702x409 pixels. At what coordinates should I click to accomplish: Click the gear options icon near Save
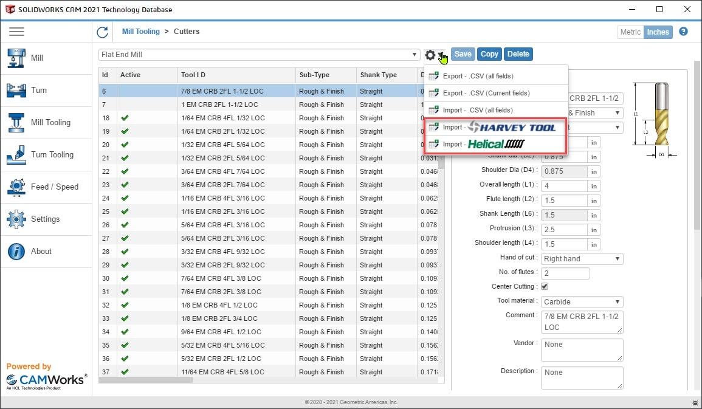430,55
